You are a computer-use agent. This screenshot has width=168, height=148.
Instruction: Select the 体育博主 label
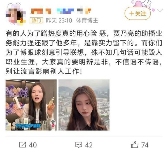click(x=87, y=20)
